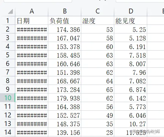Select visibility cell with value 6.191
This screenshot has height=137, width=164.
coord(130,46)
